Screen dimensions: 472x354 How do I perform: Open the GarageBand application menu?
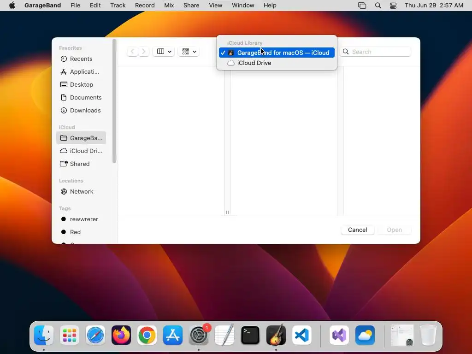pyautogui.click(x=42, y=6)
